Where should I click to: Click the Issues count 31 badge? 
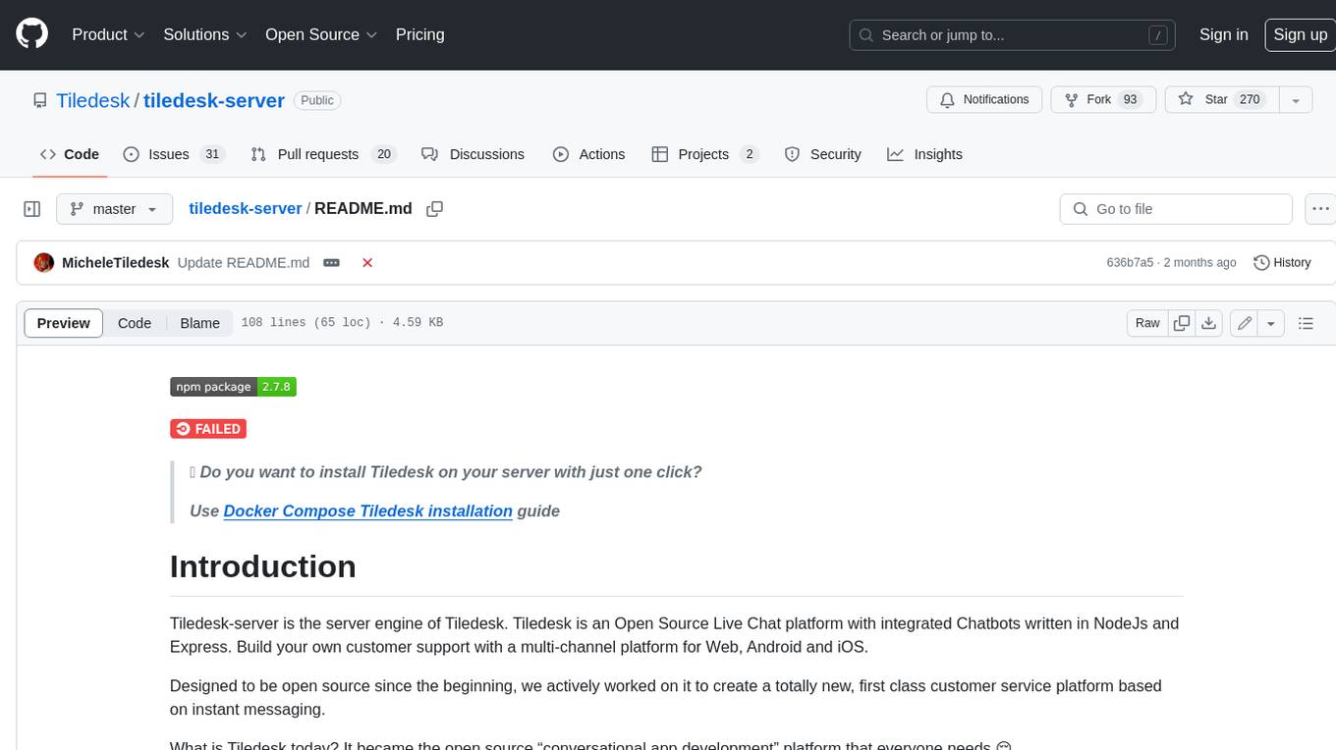coord(211,154)
